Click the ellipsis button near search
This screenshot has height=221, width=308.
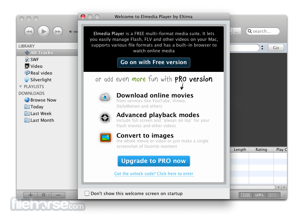pyautogui.click(x=237, y=31)
